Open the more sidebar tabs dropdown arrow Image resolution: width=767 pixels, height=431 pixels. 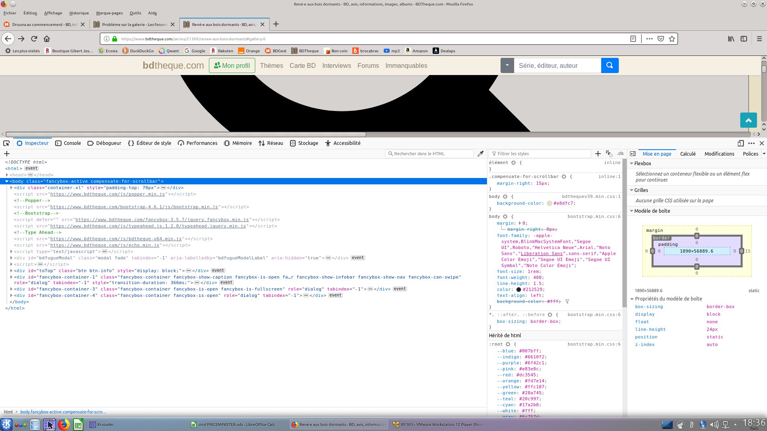(x=764, y=154)
